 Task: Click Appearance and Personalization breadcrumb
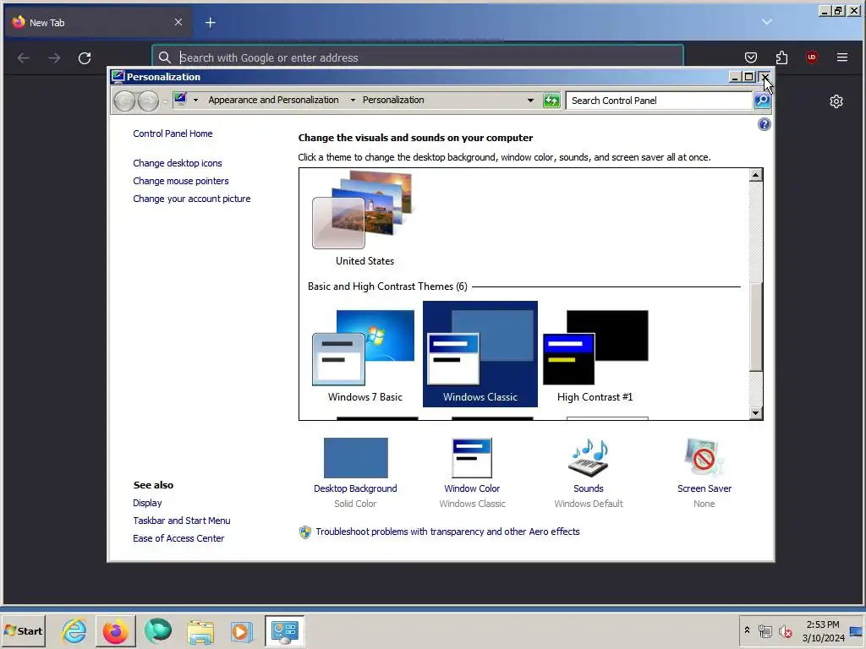pyautogui.click(x=273, y=100)
